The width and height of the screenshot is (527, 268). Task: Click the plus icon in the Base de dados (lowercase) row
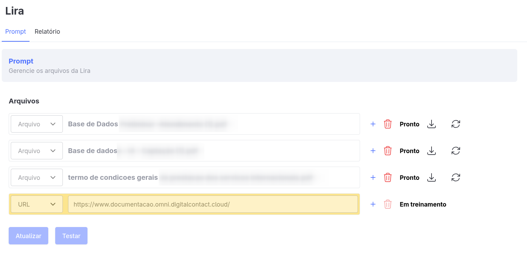point(373,151)
